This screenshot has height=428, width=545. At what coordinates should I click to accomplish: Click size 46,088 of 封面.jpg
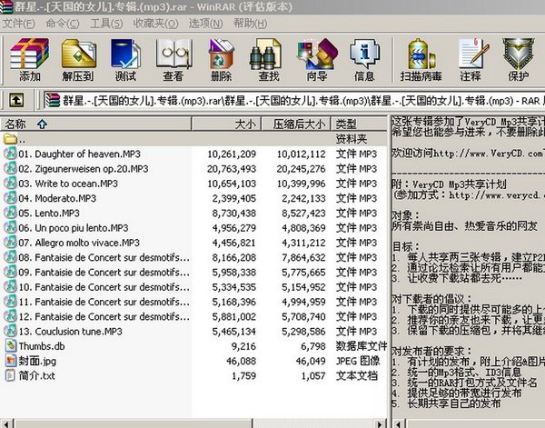click(x=241, y=361)
